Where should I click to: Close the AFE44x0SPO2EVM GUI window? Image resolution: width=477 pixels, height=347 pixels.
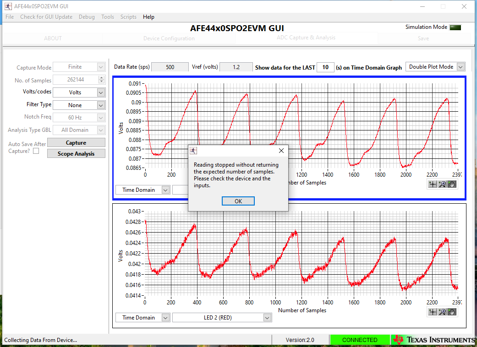tap(464, 6)
